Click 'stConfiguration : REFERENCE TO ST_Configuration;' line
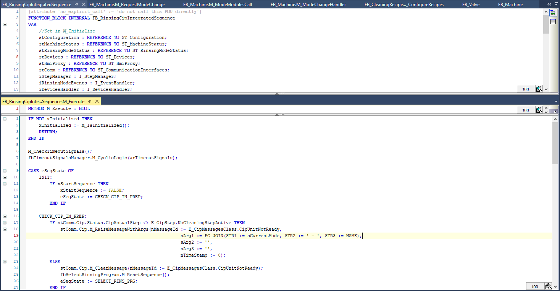 click(x=103, y=37)
